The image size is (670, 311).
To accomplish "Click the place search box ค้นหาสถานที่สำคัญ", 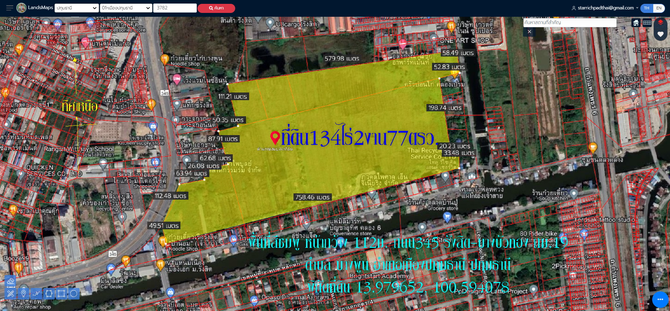I will pos(569,23).
